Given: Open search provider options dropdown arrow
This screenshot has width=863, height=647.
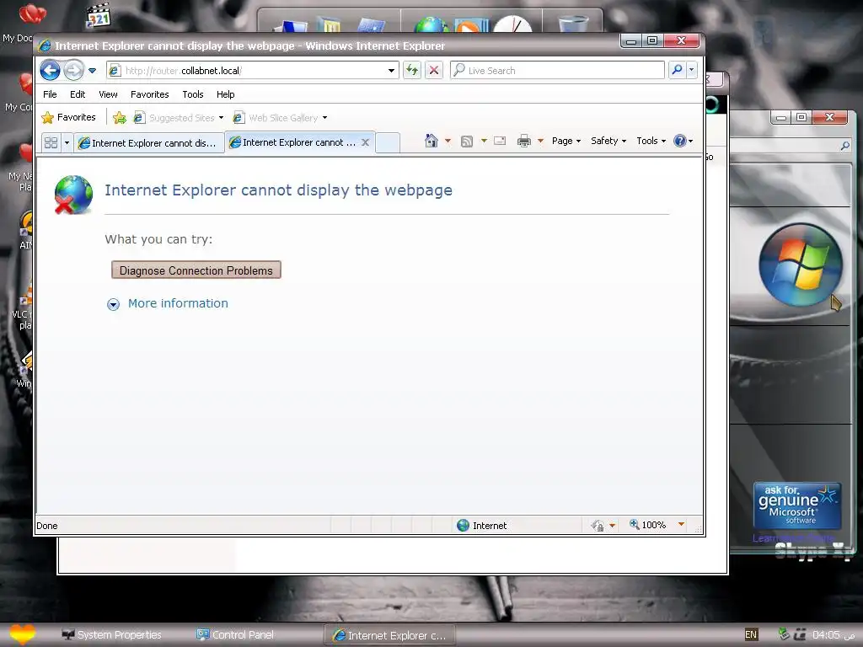Looking at the screenshot, I should point(691,70).
